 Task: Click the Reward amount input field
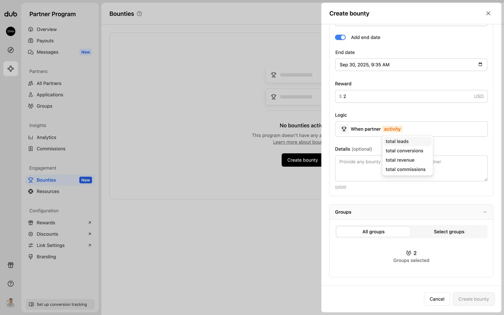(x=407, y=96)
